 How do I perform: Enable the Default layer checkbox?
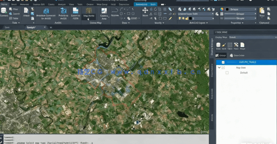pyautogui.click(x=227, y=73)
